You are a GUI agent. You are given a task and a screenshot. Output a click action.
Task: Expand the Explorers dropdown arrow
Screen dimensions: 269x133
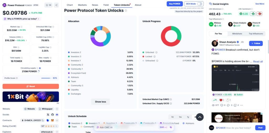point(57,132)
